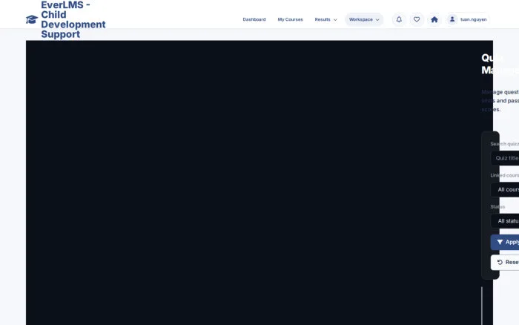
Task: Click the Apply filter button
Action: 505,242
